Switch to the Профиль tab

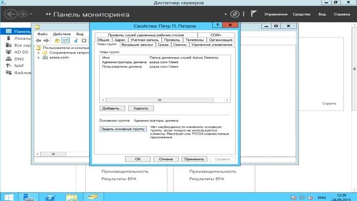coord(172,40)
